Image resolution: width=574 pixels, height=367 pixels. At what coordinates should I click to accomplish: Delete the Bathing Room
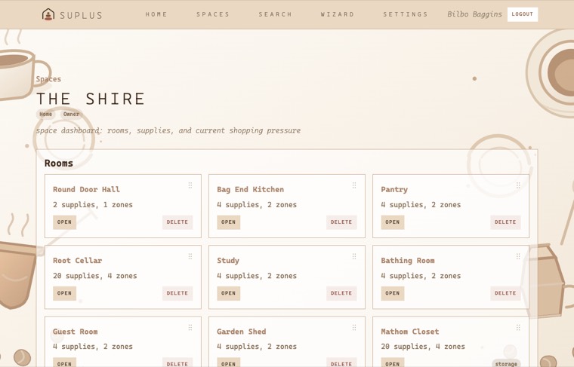(505, 293)
